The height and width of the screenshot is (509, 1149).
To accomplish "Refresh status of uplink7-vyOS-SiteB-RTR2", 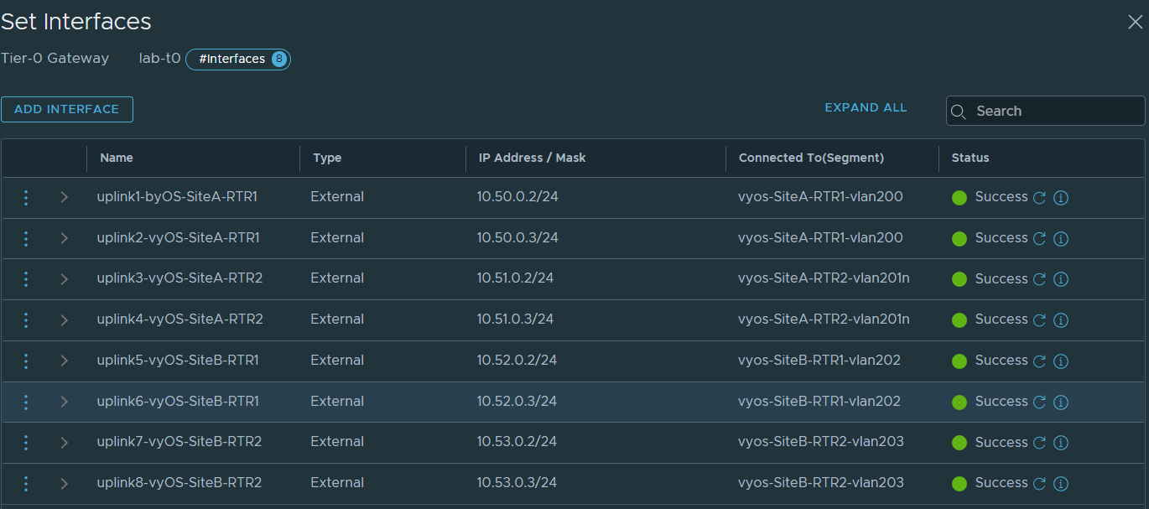I will point(1039,443).
